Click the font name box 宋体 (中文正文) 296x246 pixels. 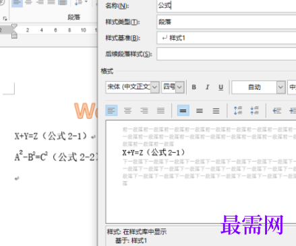tap(129, 87)
